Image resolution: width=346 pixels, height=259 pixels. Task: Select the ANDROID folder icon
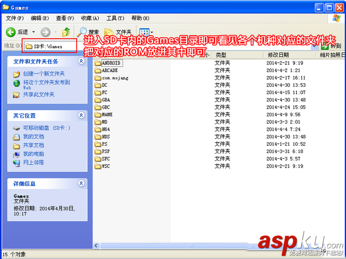(x=98, y=63)
